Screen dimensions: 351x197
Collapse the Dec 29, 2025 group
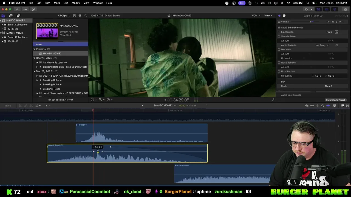pyautogui.click(x=34, y=58)
